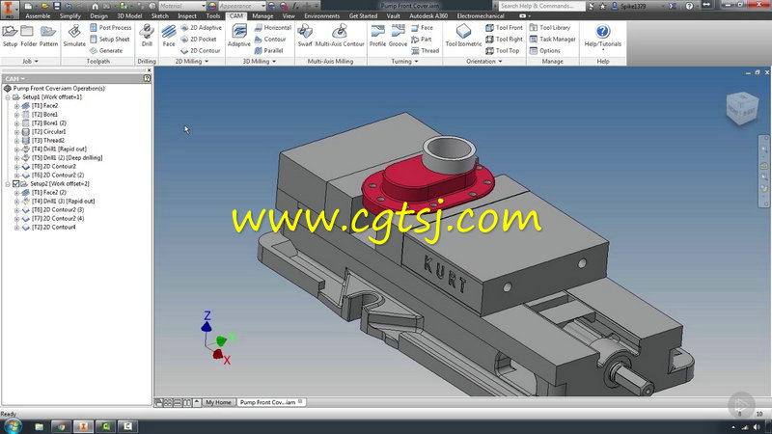Open the Windows Start menu
The image size is (772, 434).
click(x=13, y=426)
